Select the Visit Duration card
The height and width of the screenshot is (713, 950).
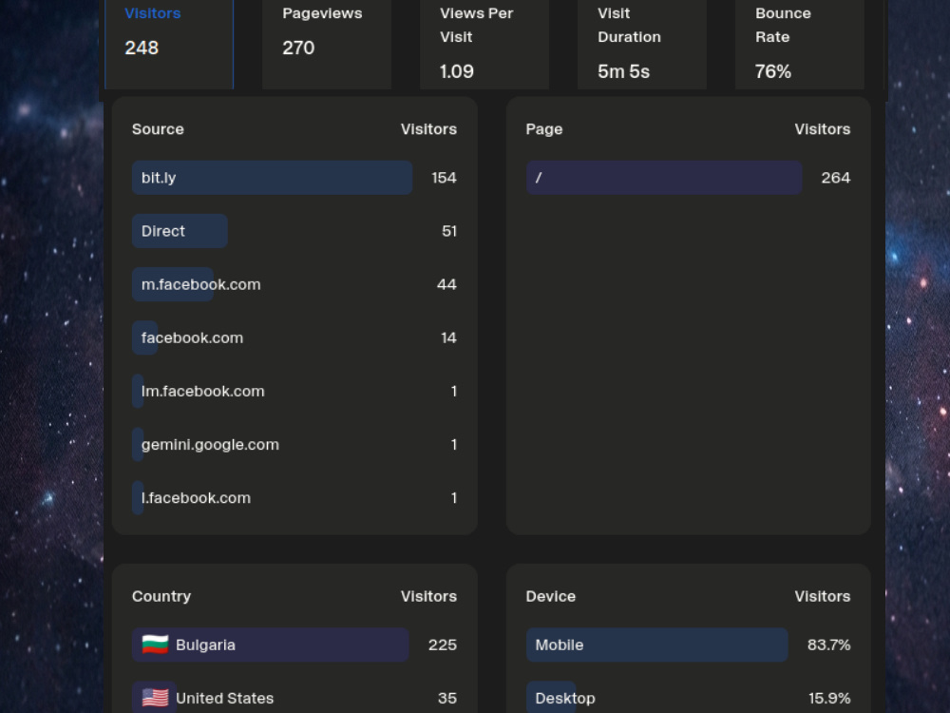[641, 45]
